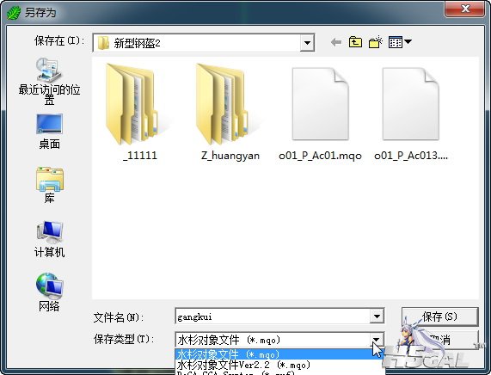Expand the 文件名 history dropdown arrow
Viewport: 491px width, 375px height.
377,317
